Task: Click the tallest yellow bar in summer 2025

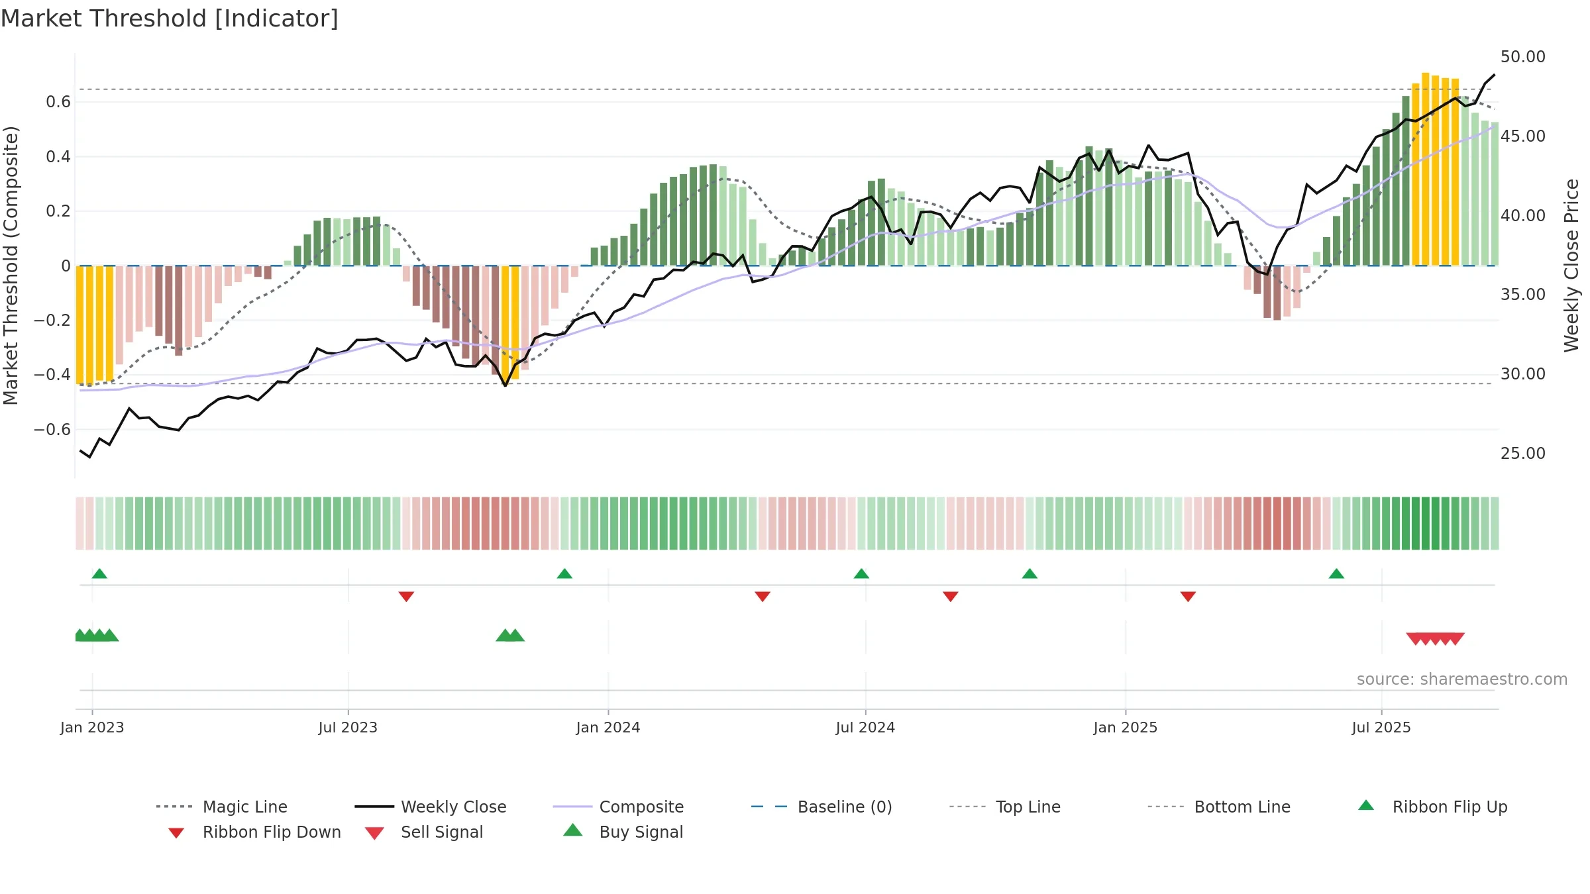Action: click(1426, 169)
